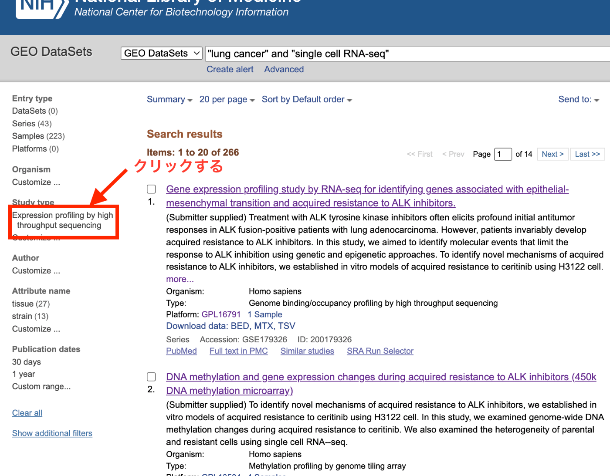The width and height of the screenshot is (610, 476).
Task: Open the DNA methylation and gene expression result title
Action: pyautogui.click(x=381, y=384)
